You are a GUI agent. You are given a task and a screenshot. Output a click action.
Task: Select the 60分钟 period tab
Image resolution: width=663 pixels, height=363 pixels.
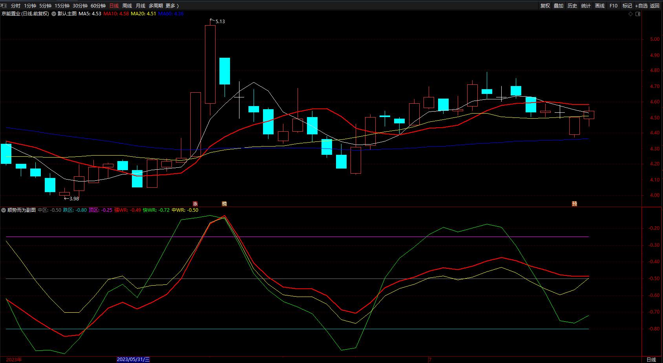98,5
